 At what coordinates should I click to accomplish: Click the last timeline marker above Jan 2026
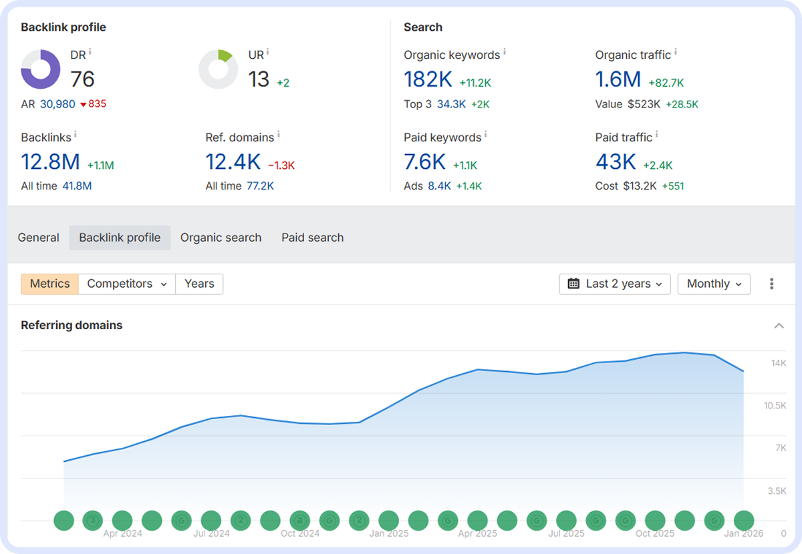(744, 520)
